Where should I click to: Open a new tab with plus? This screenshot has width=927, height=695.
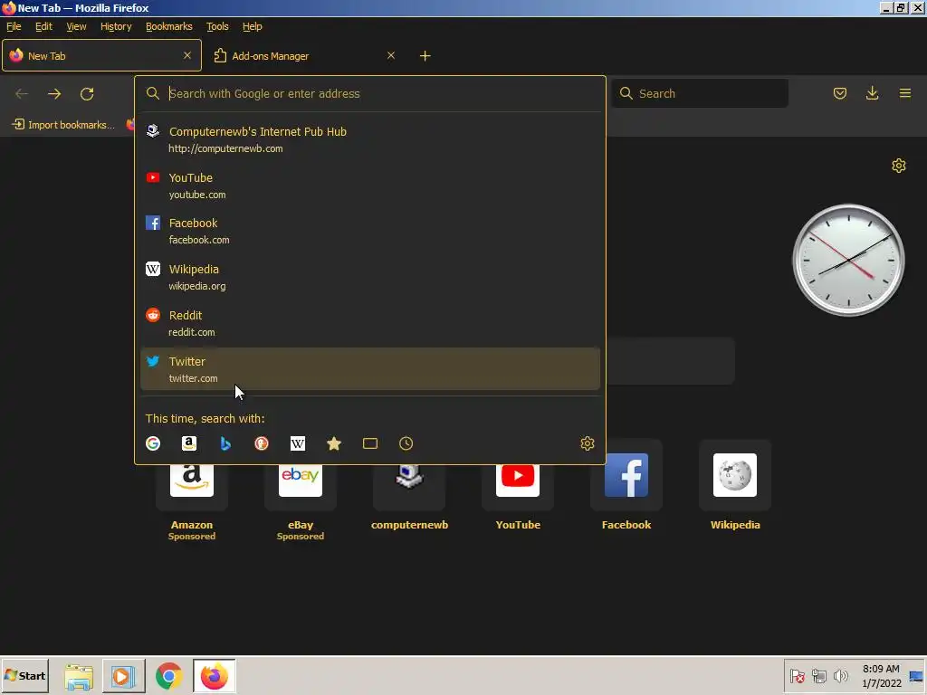425,55
